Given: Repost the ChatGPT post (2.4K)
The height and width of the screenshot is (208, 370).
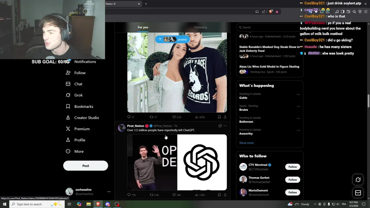Looking at the screenshot, I should (154, 195).
